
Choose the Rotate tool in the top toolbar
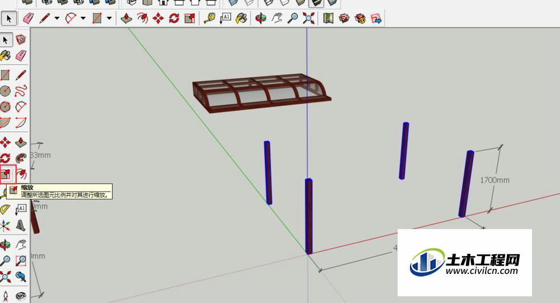click(174, 18)
